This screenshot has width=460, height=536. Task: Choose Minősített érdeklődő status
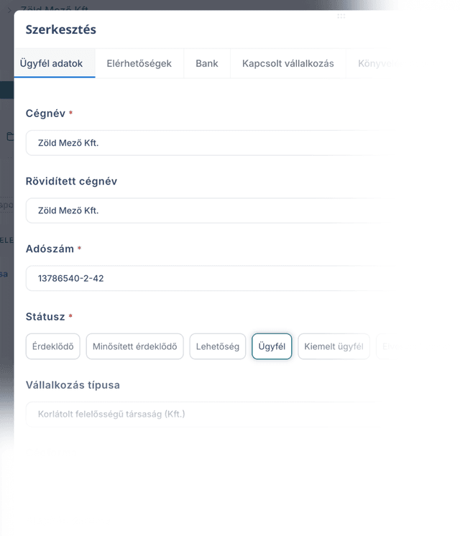click(134, 346)
